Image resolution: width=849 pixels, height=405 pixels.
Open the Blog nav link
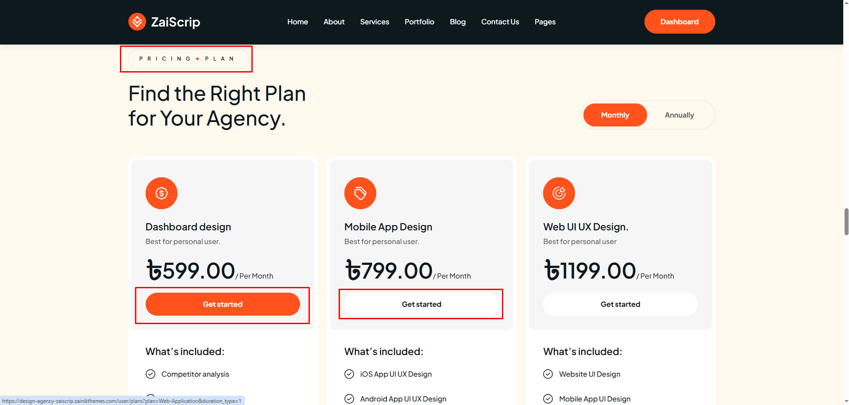(x=458, y=22)
